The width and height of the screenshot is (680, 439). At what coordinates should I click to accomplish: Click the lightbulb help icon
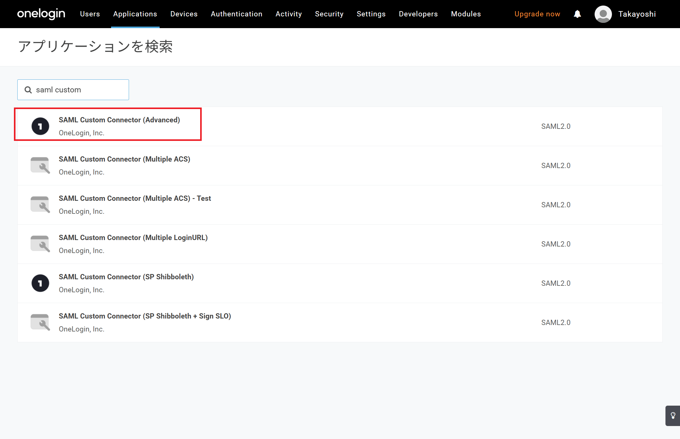pos(673,416)
